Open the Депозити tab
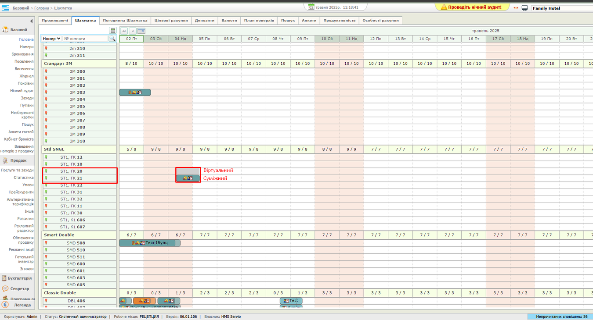 pyautogui.click(x=204, y=21)
